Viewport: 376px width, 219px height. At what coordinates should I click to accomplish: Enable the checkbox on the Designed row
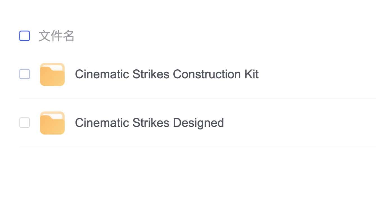click(24, 123)
